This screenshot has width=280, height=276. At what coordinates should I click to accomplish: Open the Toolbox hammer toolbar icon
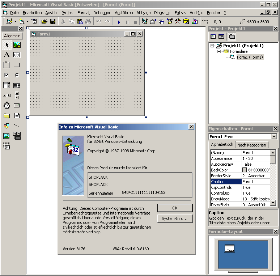[178, 22]
